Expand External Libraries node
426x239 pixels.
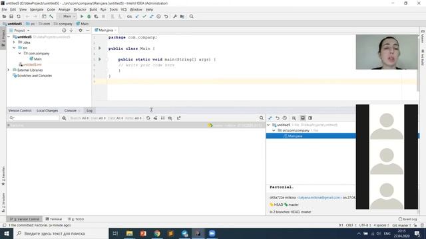(x=9, y=70)
